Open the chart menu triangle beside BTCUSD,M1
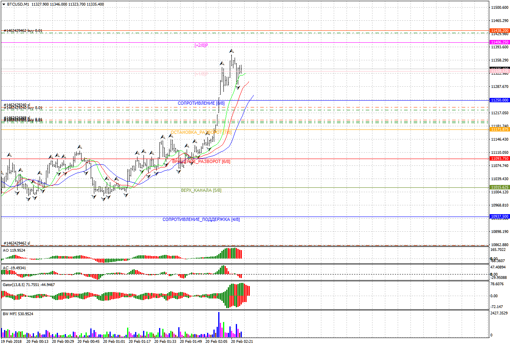The height and width of the screenshot is (346, 510). [x=4, y=4]
